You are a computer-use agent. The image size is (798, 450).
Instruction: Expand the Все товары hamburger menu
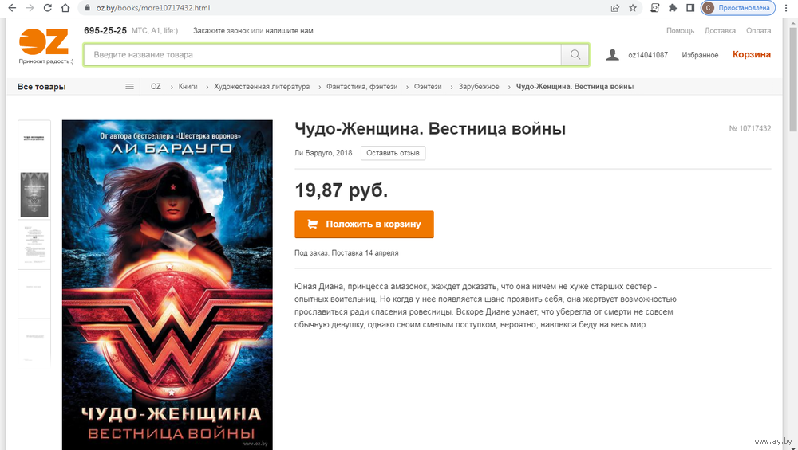tap(129, 87)
